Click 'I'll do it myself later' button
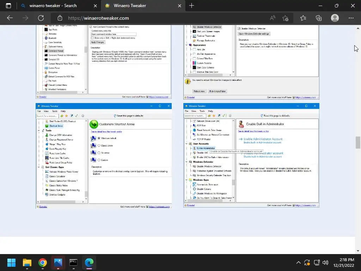Image resolution: width=361 pixels, height=271 pixels. pos(217,91)
